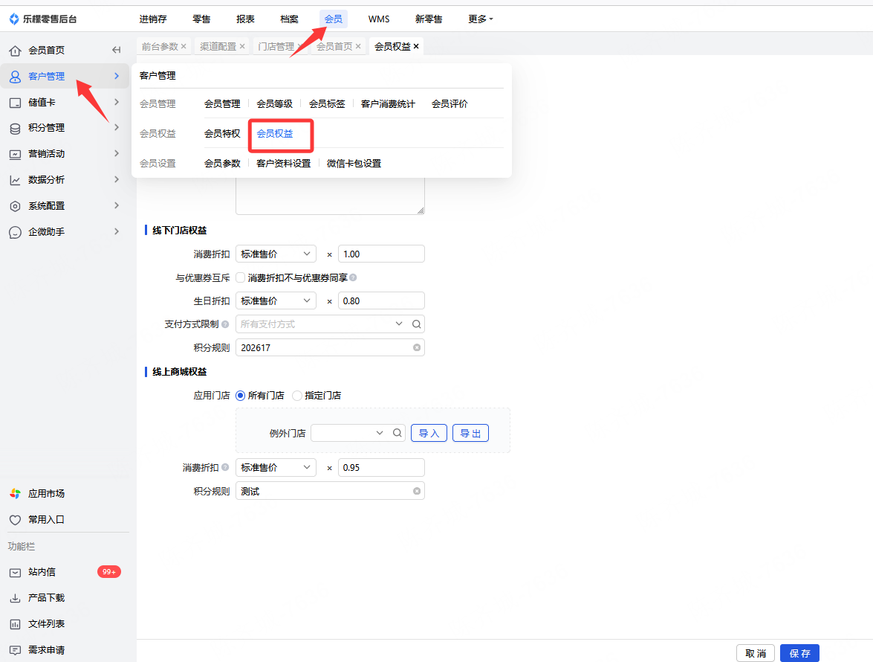Open the offline 消费折扣 标准售价 dropdown
This screenshot has height=662, width=873.
tap(276, 254)
